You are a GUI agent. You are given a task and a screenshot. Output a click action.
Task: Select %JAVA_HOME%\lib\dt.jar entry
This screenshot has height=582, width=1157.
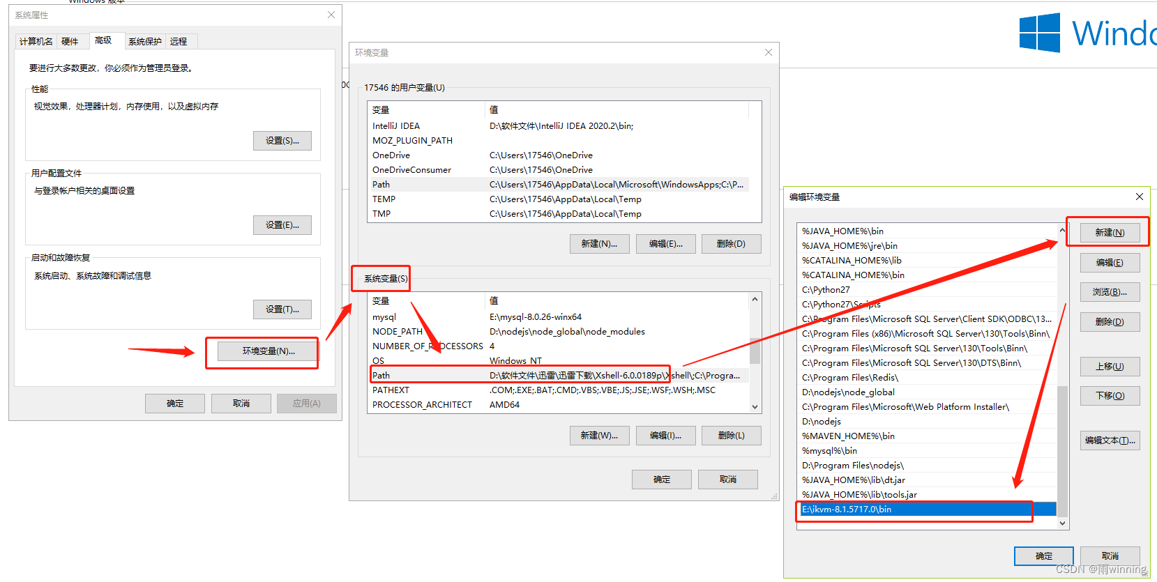[x=927, y=480]
